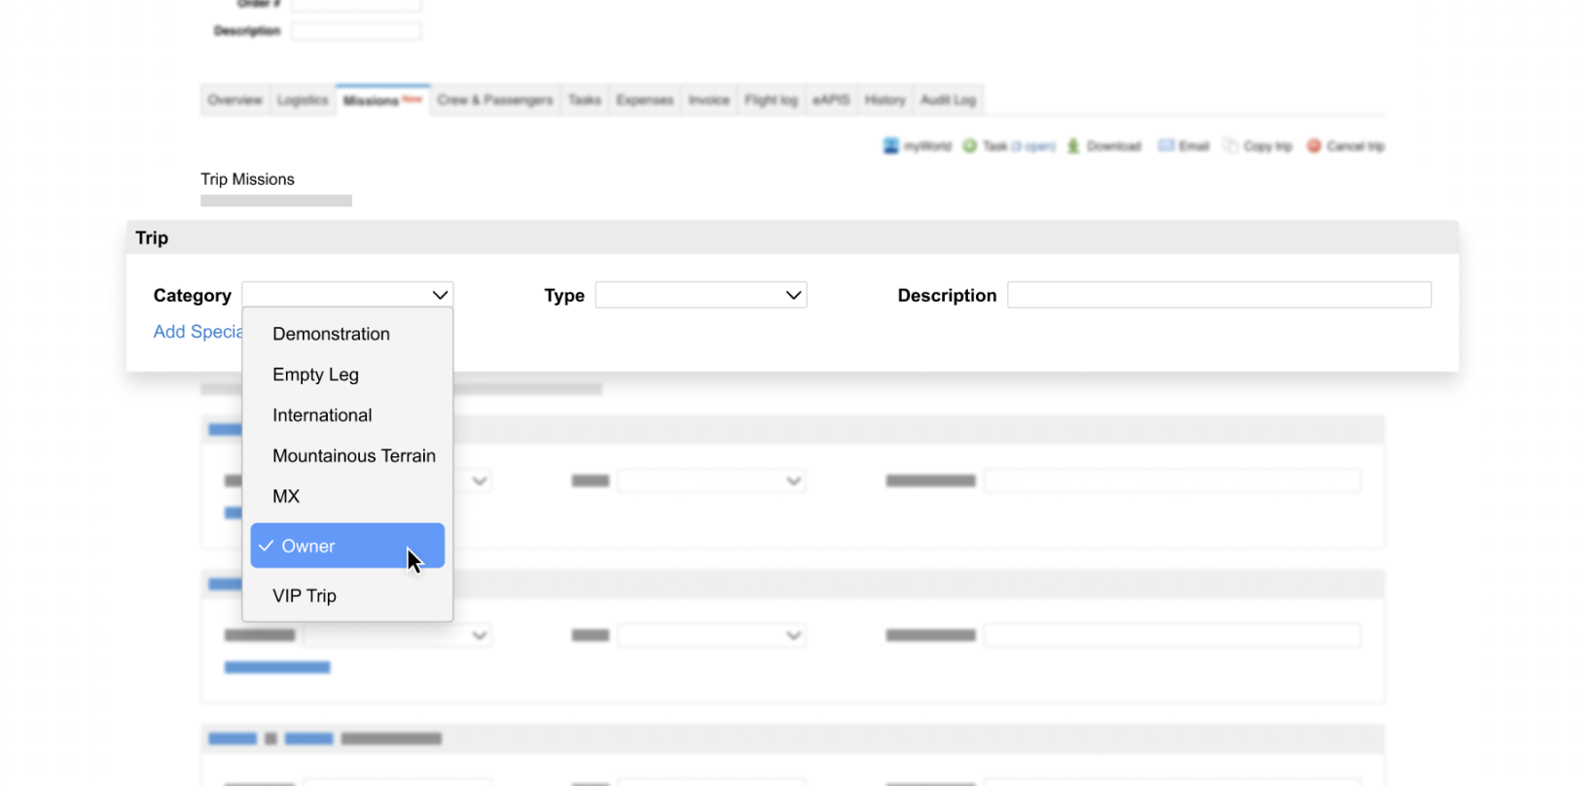Pick International in the Category dropdown
1584x786 pixels.
coord(347,415)
